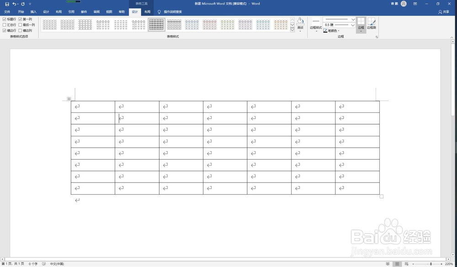This screenshot has width=457, height=267.
Task: Activate the 边框刷 border painter tool
Action: coord(371,24)
